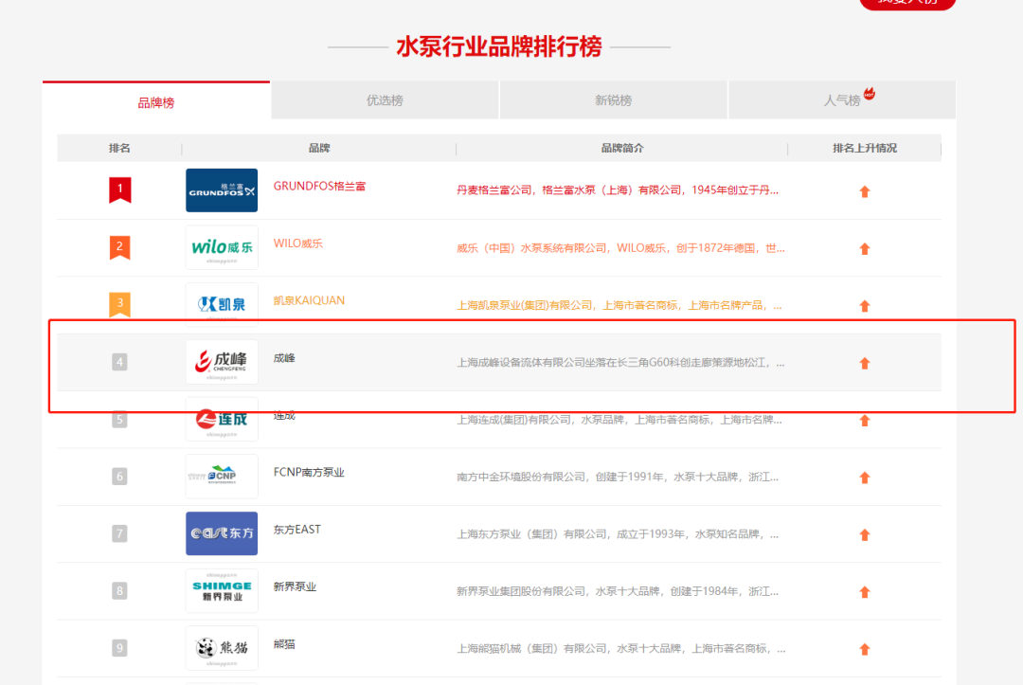Click the rank 1 red badge
The width and height of the screenshot is (1023, 685).
point(120,189)
